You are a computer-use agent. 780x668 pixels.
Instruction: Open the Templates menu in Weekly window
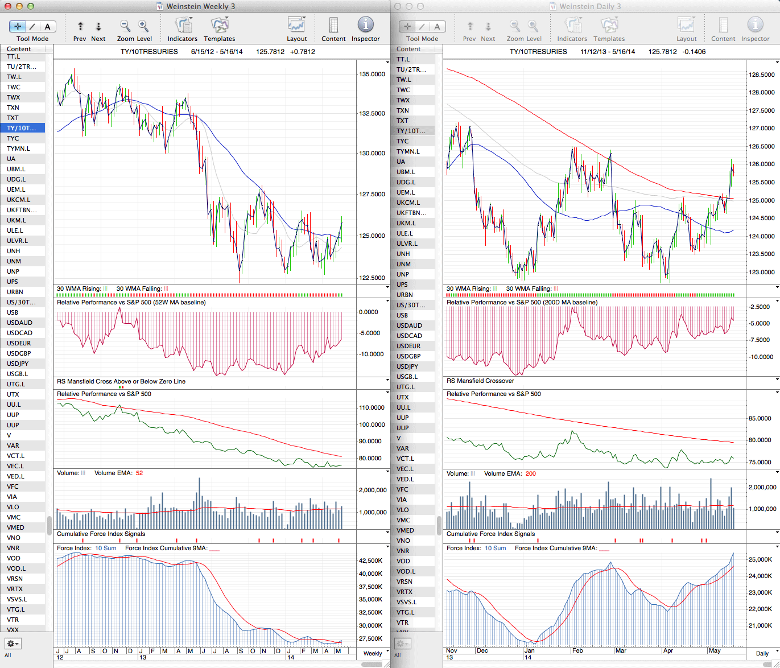(x=219, y=25)
